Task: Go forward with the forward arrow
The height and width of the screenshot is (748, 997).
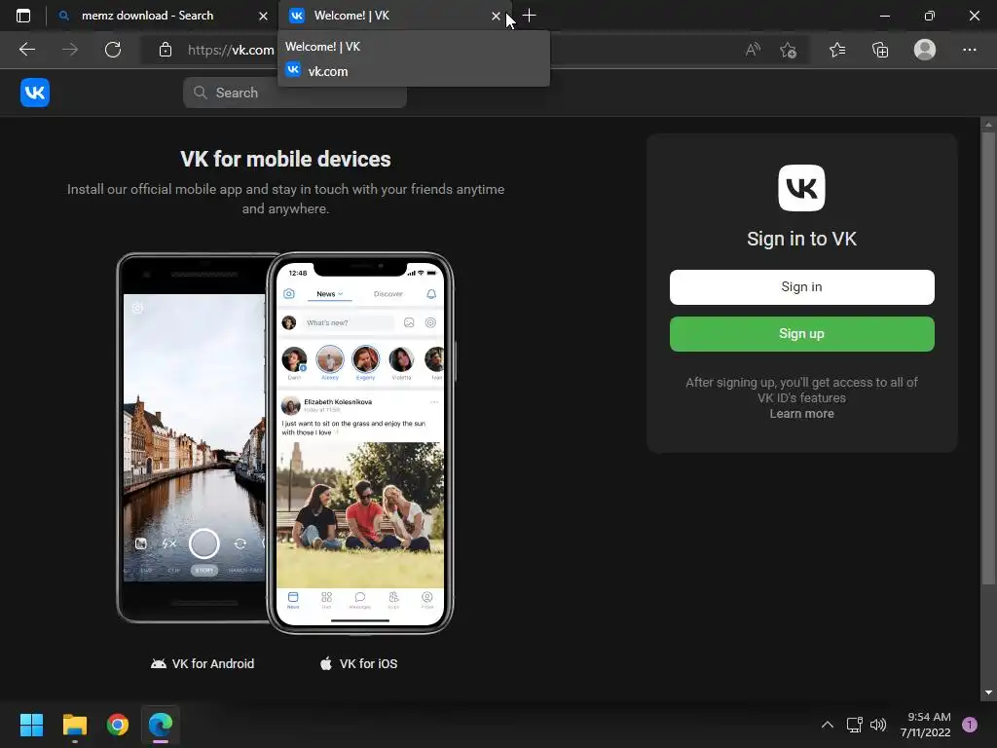Action: (70, 50)
